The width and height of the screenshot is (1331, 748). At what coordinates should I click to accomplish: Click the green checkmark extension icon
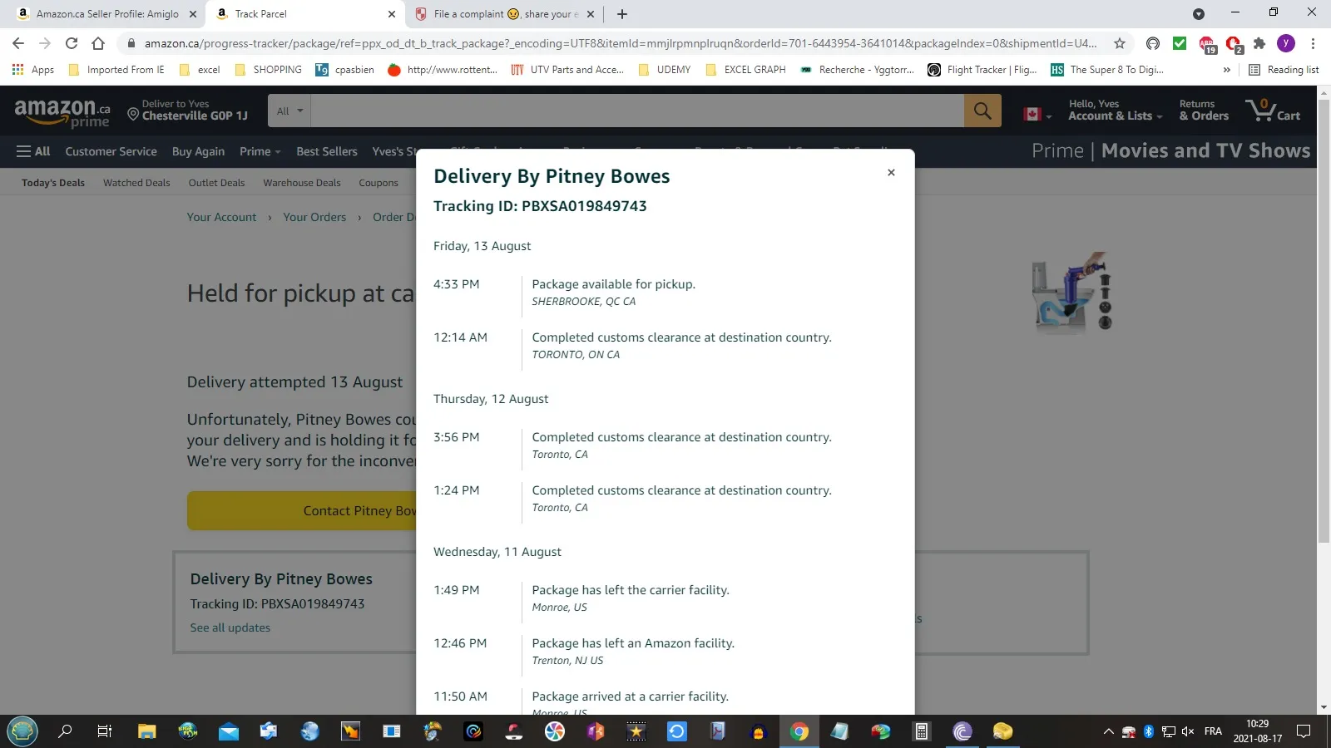[1180, 43]
